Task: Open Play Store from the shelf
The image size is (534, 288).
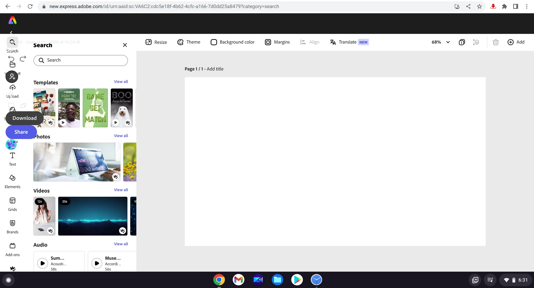Action: pyautogui.click(x=297, y=280)
